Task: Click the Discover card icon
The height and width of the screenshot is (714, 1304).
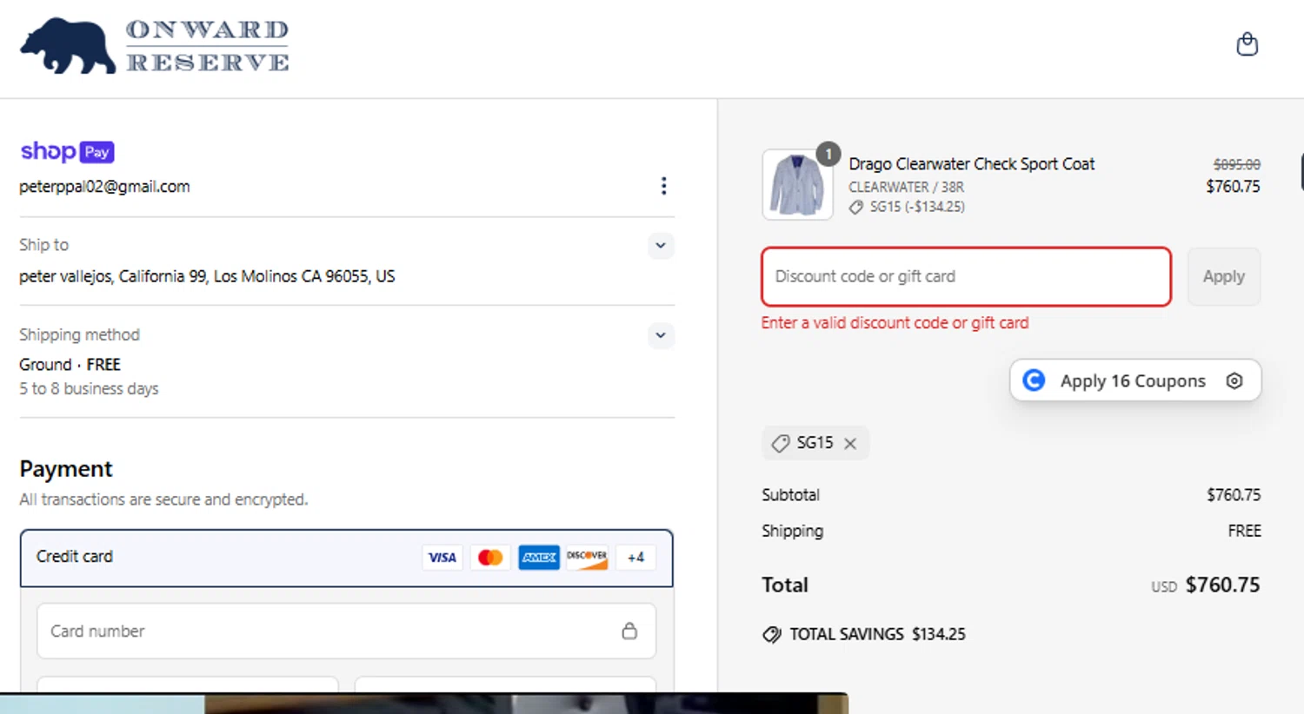Action: 587,558
